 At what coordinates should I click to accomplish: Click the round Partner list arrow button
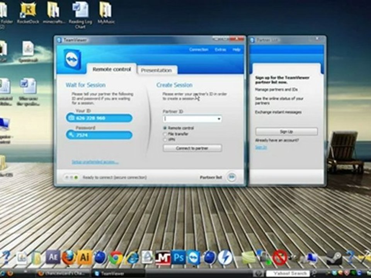click(x=231, y=177)
